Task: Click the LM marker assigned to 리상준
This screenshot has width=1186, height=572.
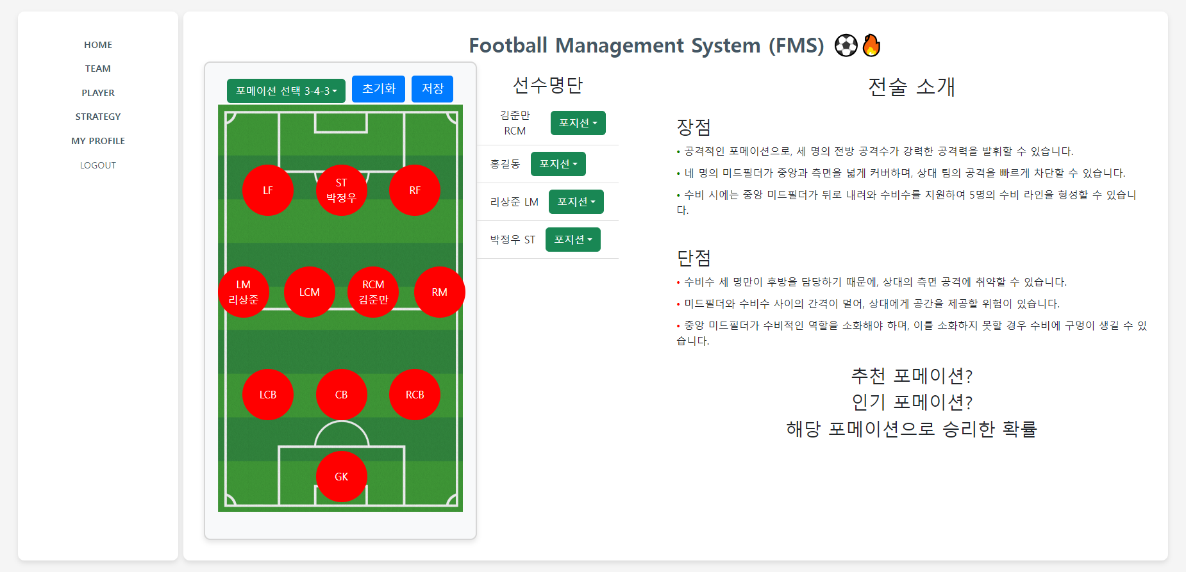Action: [x=244, y=291]
